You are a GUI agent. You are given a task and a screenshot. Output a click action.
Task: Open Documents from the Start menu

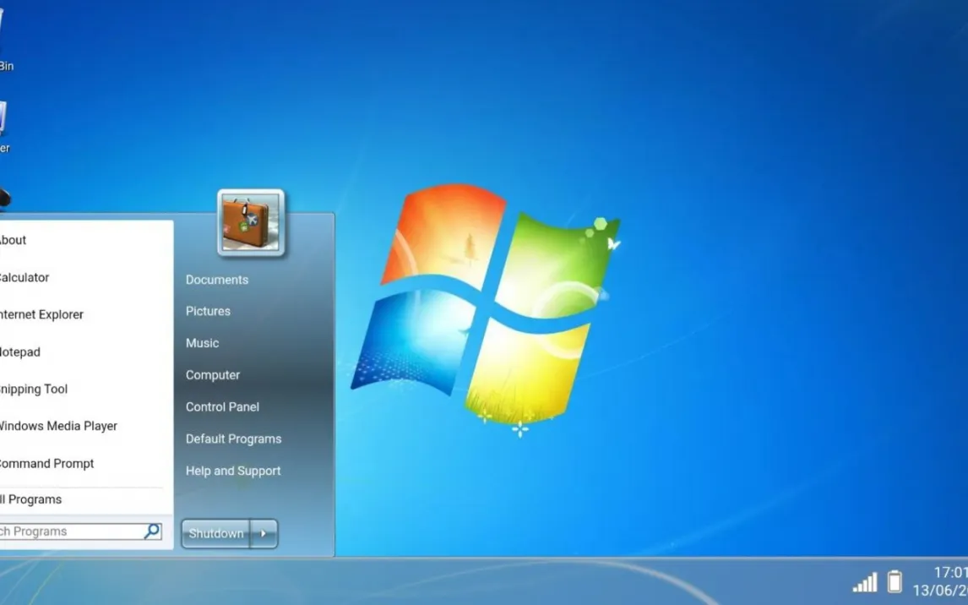[217, 280]
